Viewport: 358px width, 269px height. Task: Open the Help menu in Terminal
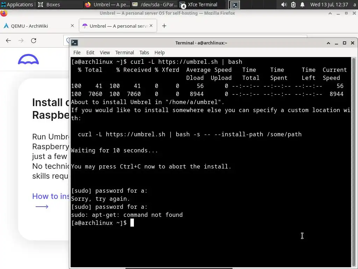click(159, 53)
